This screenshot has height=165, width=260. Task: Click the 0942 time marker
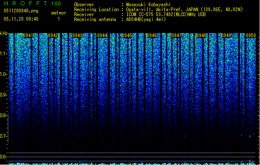coord(53,35)
